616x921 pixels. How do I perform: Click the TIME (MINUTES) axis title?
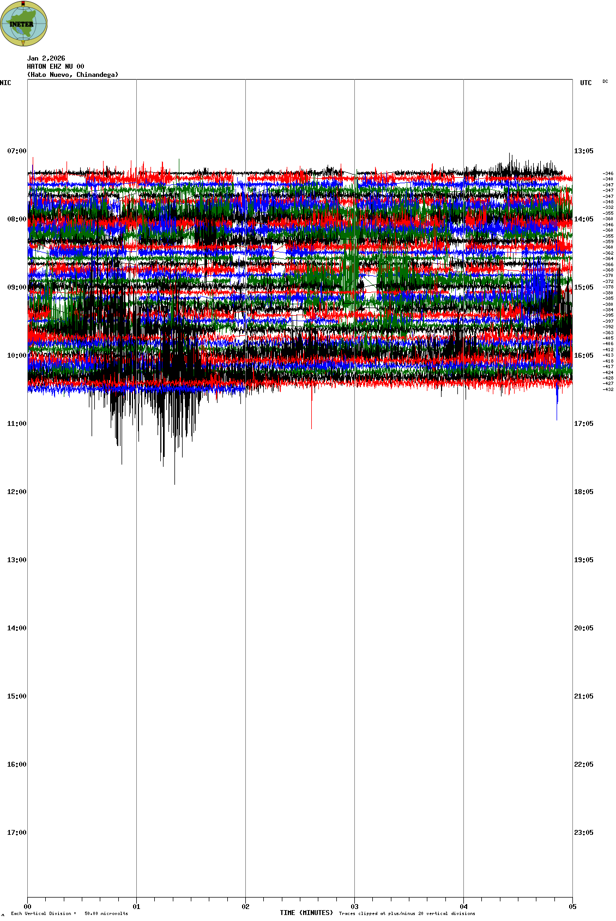[x=306, y=913]
